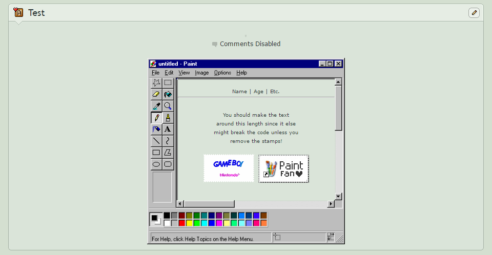The height and width of the screenshot is (255, 492).
Task: Choose the Pencil tool
Action: (156, 118)
